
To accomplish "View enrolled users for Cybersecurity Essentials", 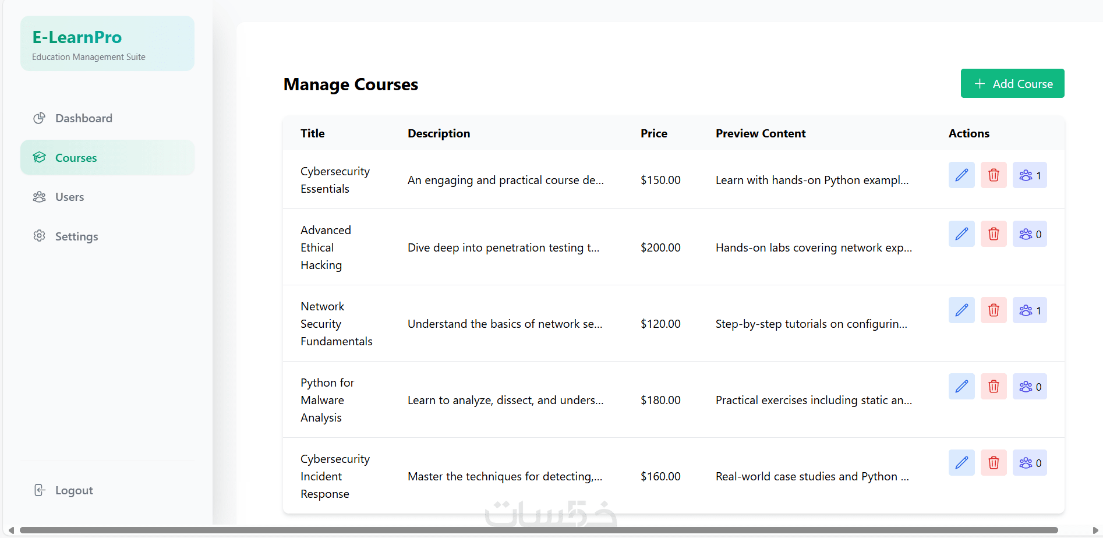I will pyautogui.click(x=1029, y=175).
